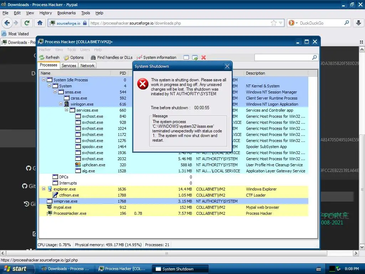Click the browser URL address field

coord(179,23)
